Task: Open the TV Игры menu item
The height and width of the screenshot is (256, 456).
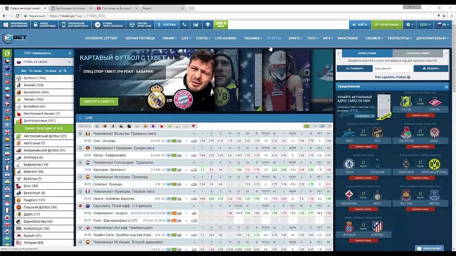Action: tap(274, 38)
